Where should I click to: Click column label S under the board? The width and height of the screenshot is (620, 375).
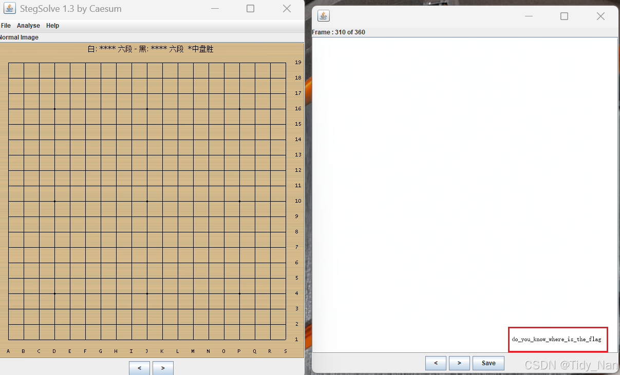(286, 351)
